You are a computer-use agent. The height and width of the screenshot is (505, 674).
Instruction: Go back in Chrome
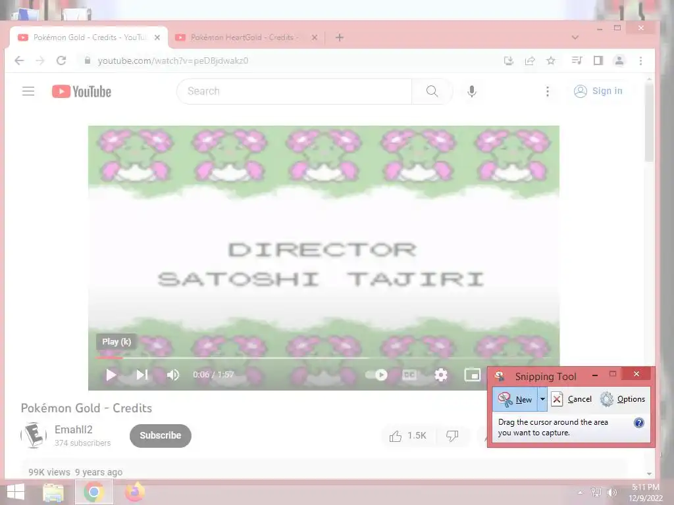pyautogui.click(x=19, y=60)
